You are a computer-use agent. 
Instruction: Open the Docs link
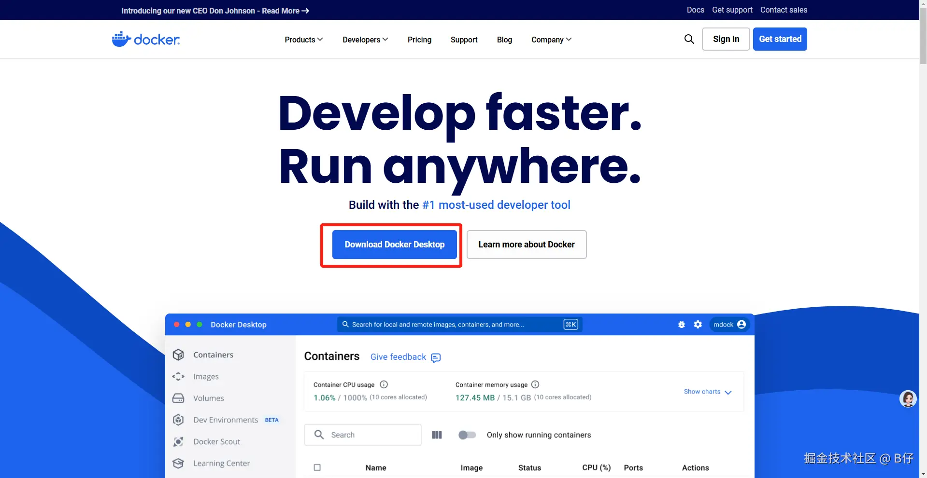696,10
